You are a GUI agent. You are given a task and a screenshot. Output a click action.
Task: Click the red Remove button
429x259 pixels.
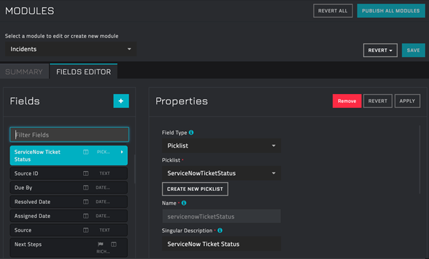[347, 101]
